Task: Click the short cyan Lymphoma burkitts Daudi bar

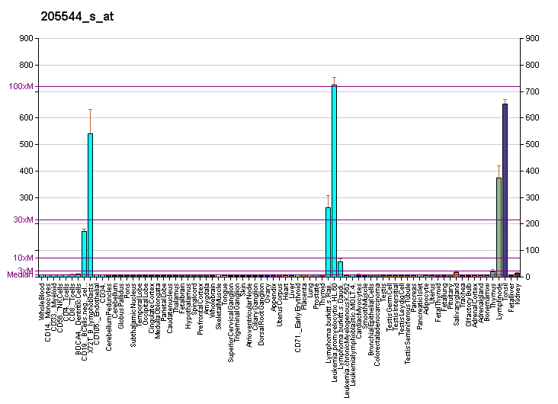Action: tap(340, 269)
